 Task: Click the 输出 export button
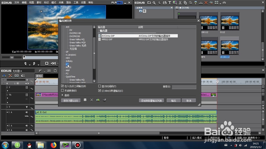173,101
